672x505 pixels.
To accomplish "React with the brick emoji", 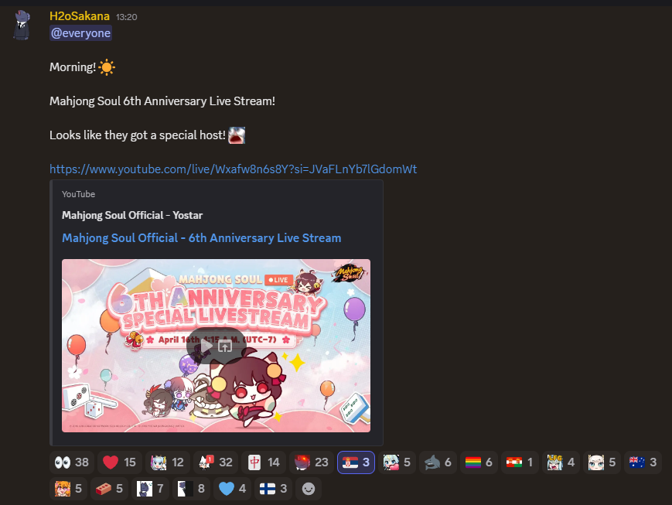I will click(x=109, y=488).
